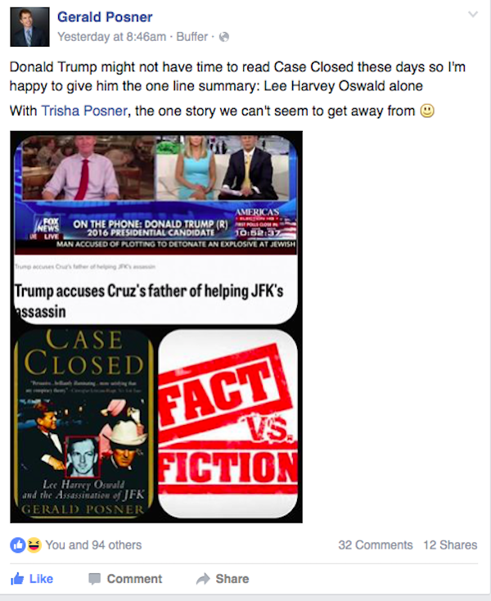Open the 'Yesterday at 8:46am' timestamp

[111, 37]
